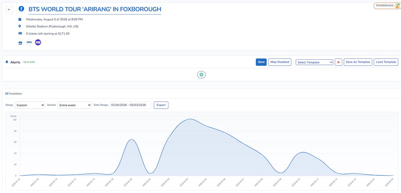Toggle the Map Disabled button

[x=280, y=62]
